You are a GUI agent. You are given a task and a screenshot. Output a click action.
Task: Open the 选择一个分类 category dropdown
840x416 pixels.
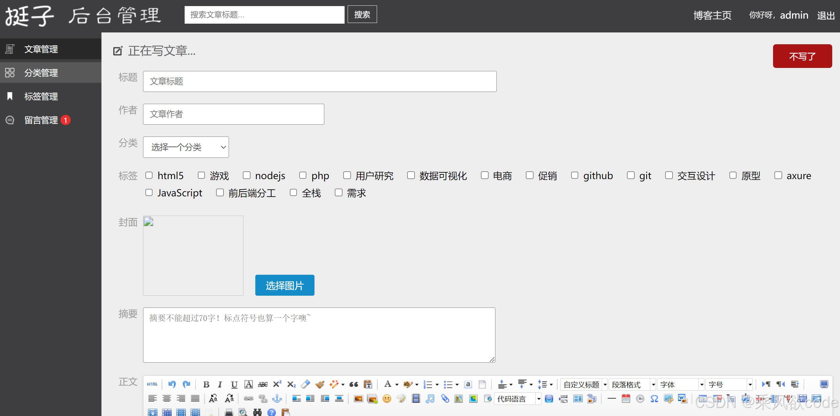pos(186,147)
